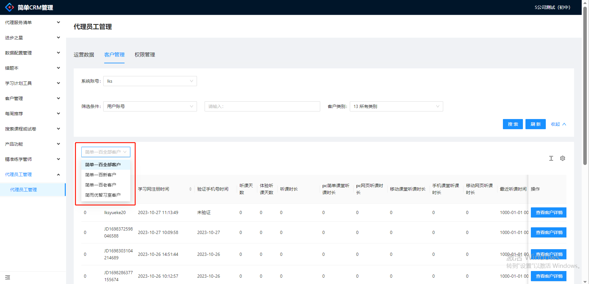Image resolution: width=589 pixels, height=284 pixels.
Task: Open the 筛选条件 用户账号 dropdown
Action: (150, 106)
